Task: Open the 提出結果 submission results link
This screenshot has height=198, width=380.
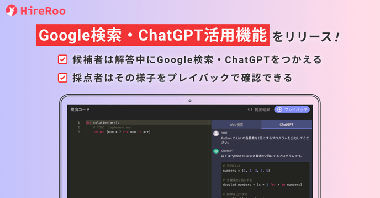Action: 262,109
